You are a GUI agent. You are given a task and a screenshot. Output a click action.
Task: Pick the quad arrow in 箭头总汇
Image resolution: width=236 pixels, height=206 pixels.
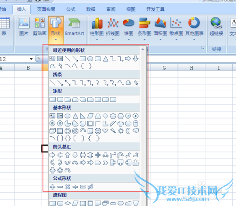[x=98, y=155]
